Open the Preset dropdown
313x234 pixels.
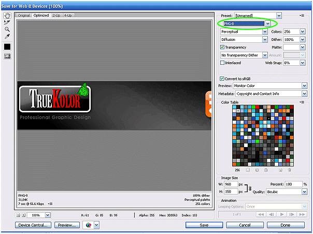279,16
